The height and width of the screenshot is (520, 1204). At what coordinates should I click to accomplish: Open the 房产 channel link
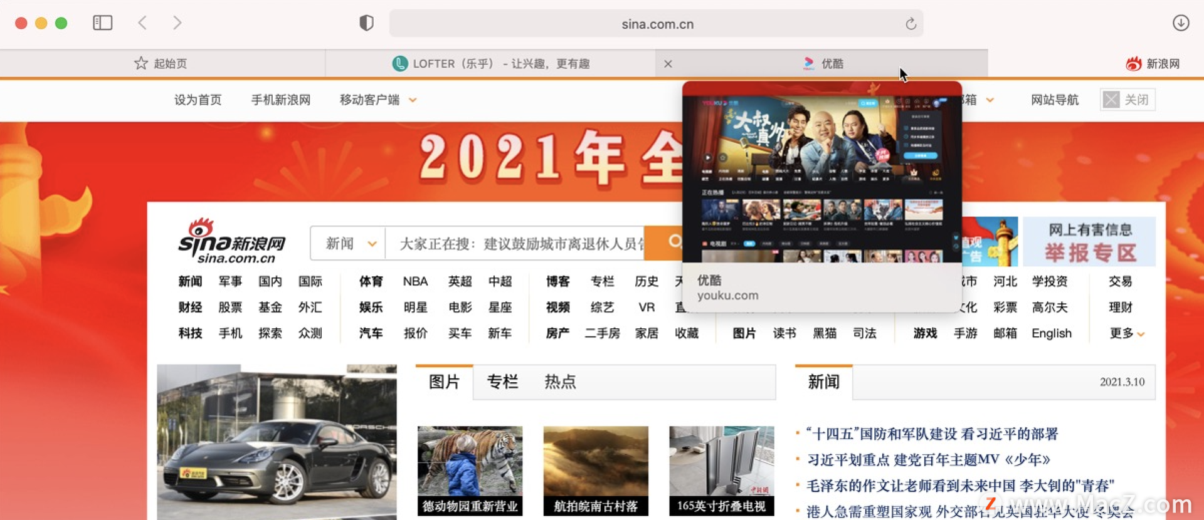click(557, 333)
